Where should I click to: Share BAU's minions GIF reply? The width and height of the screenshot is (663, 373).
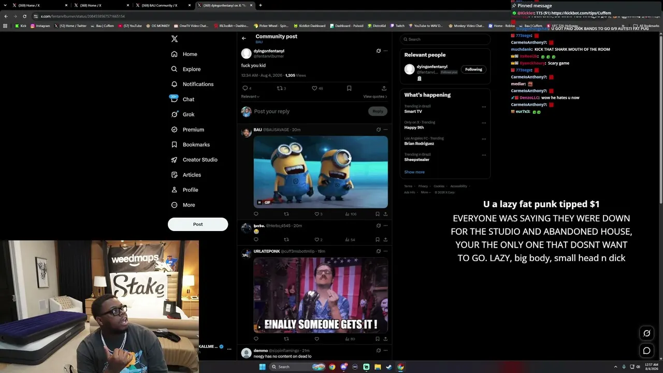pyautogui.click(x=385, y=214)
